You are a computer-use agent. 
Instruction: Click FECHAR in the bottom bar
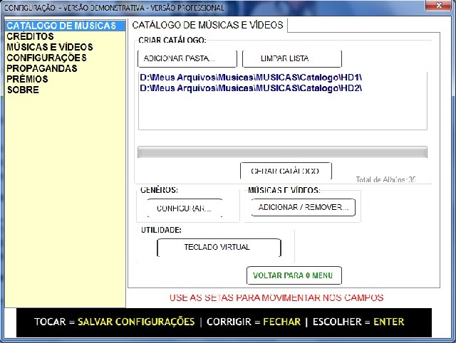pyautogui.click(x=282, y=322)
